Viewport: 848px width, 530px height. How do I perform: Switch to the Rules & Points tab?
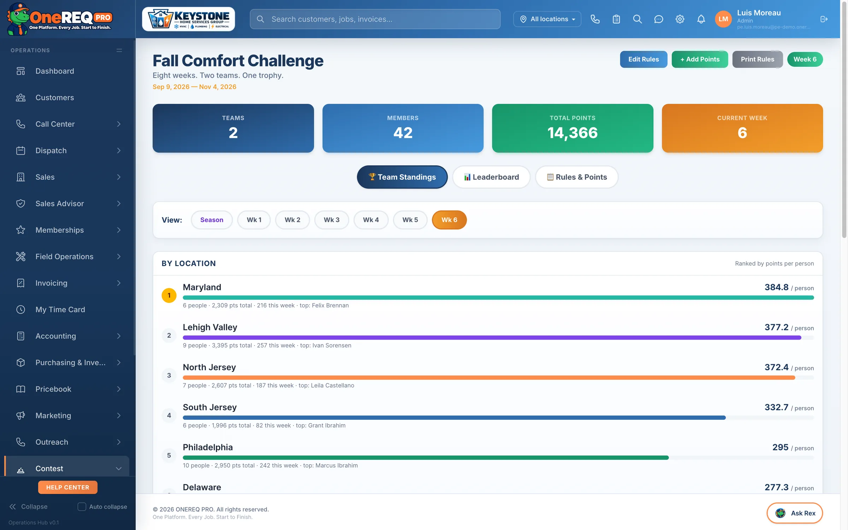pos(577,177)
